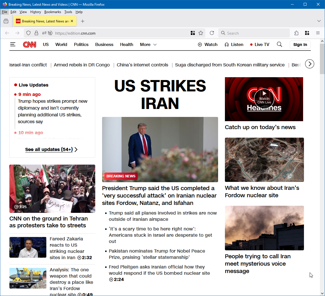Screen dimensions: 325x296
Task: Open the Firefox View tab button
Action: pyautogui.click(x=6, y=21)
